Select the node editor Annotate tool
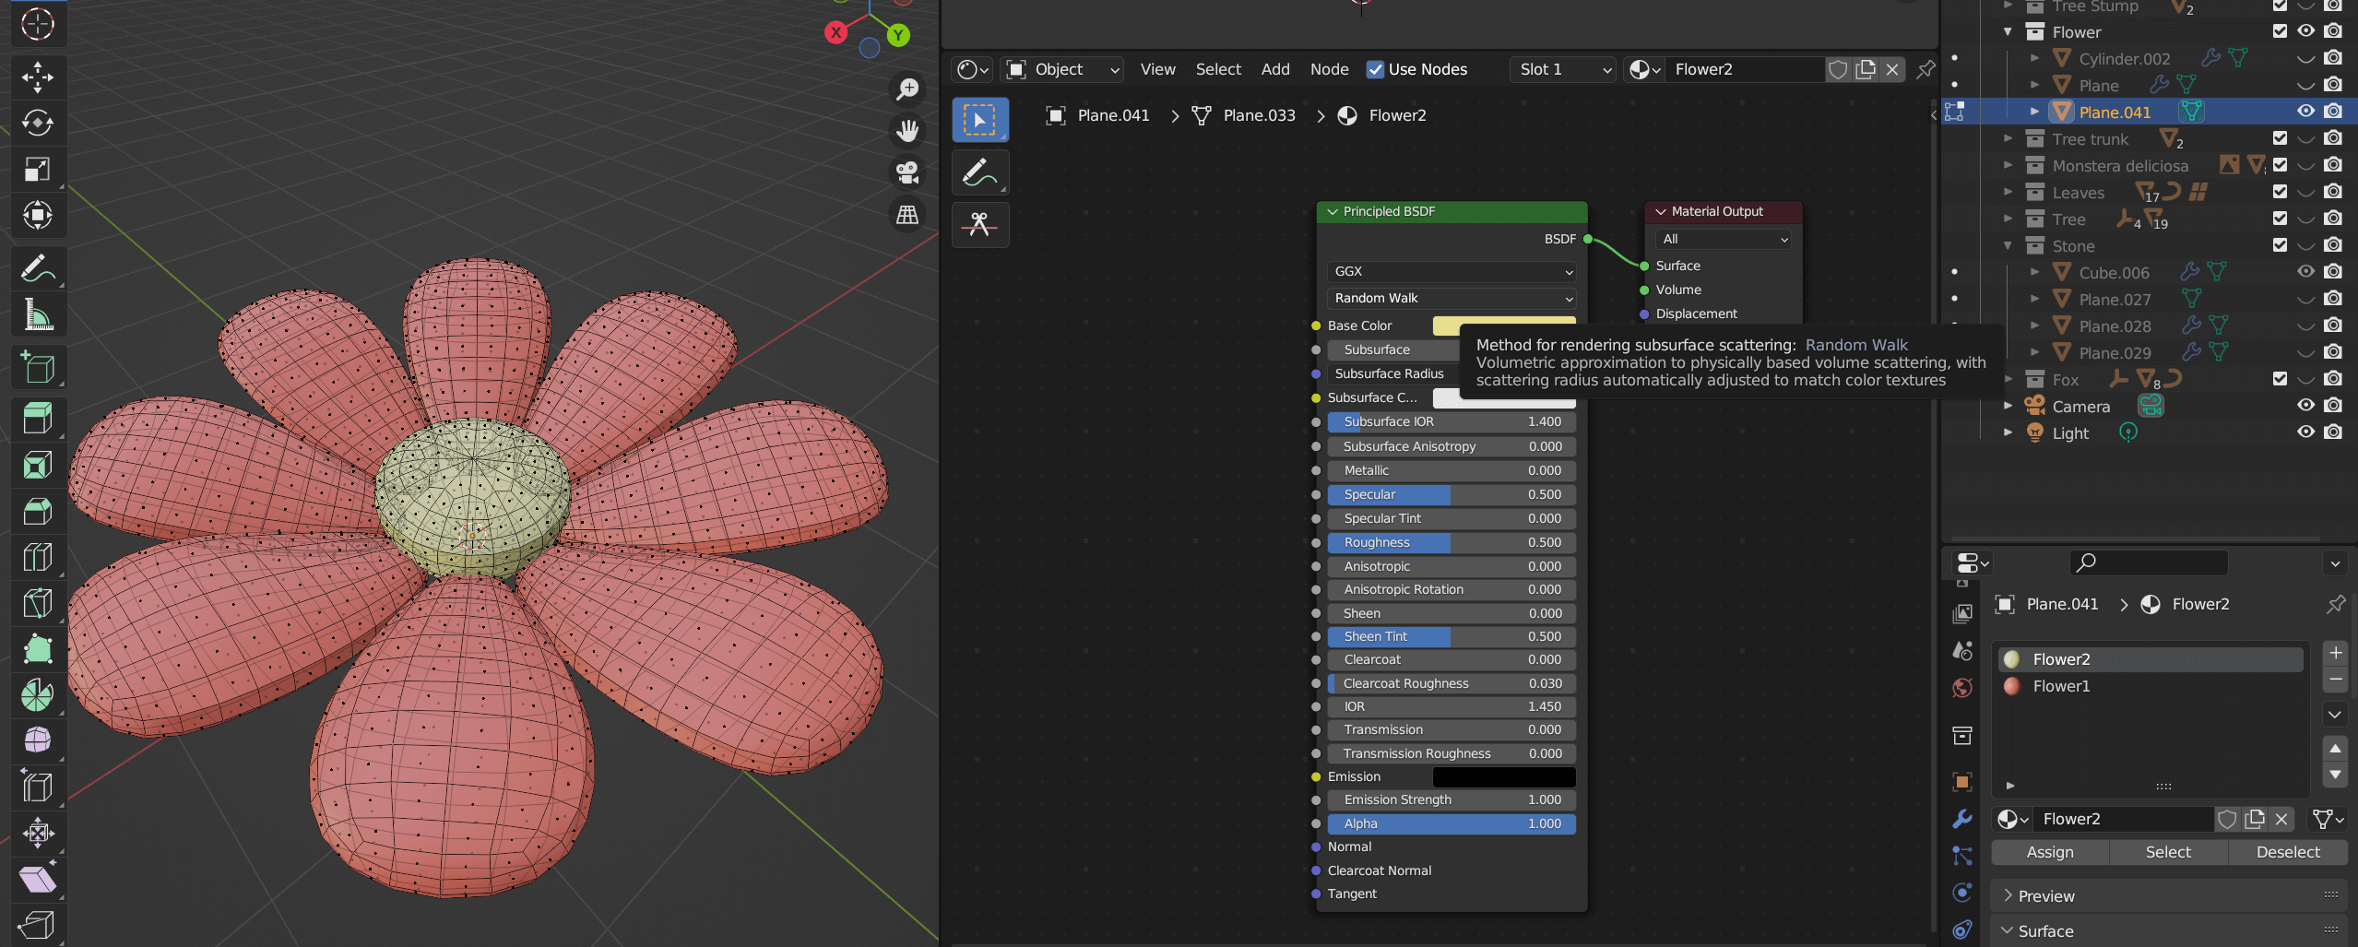The height and width of the screenshot is (947, 2358). tap(980, 172)
